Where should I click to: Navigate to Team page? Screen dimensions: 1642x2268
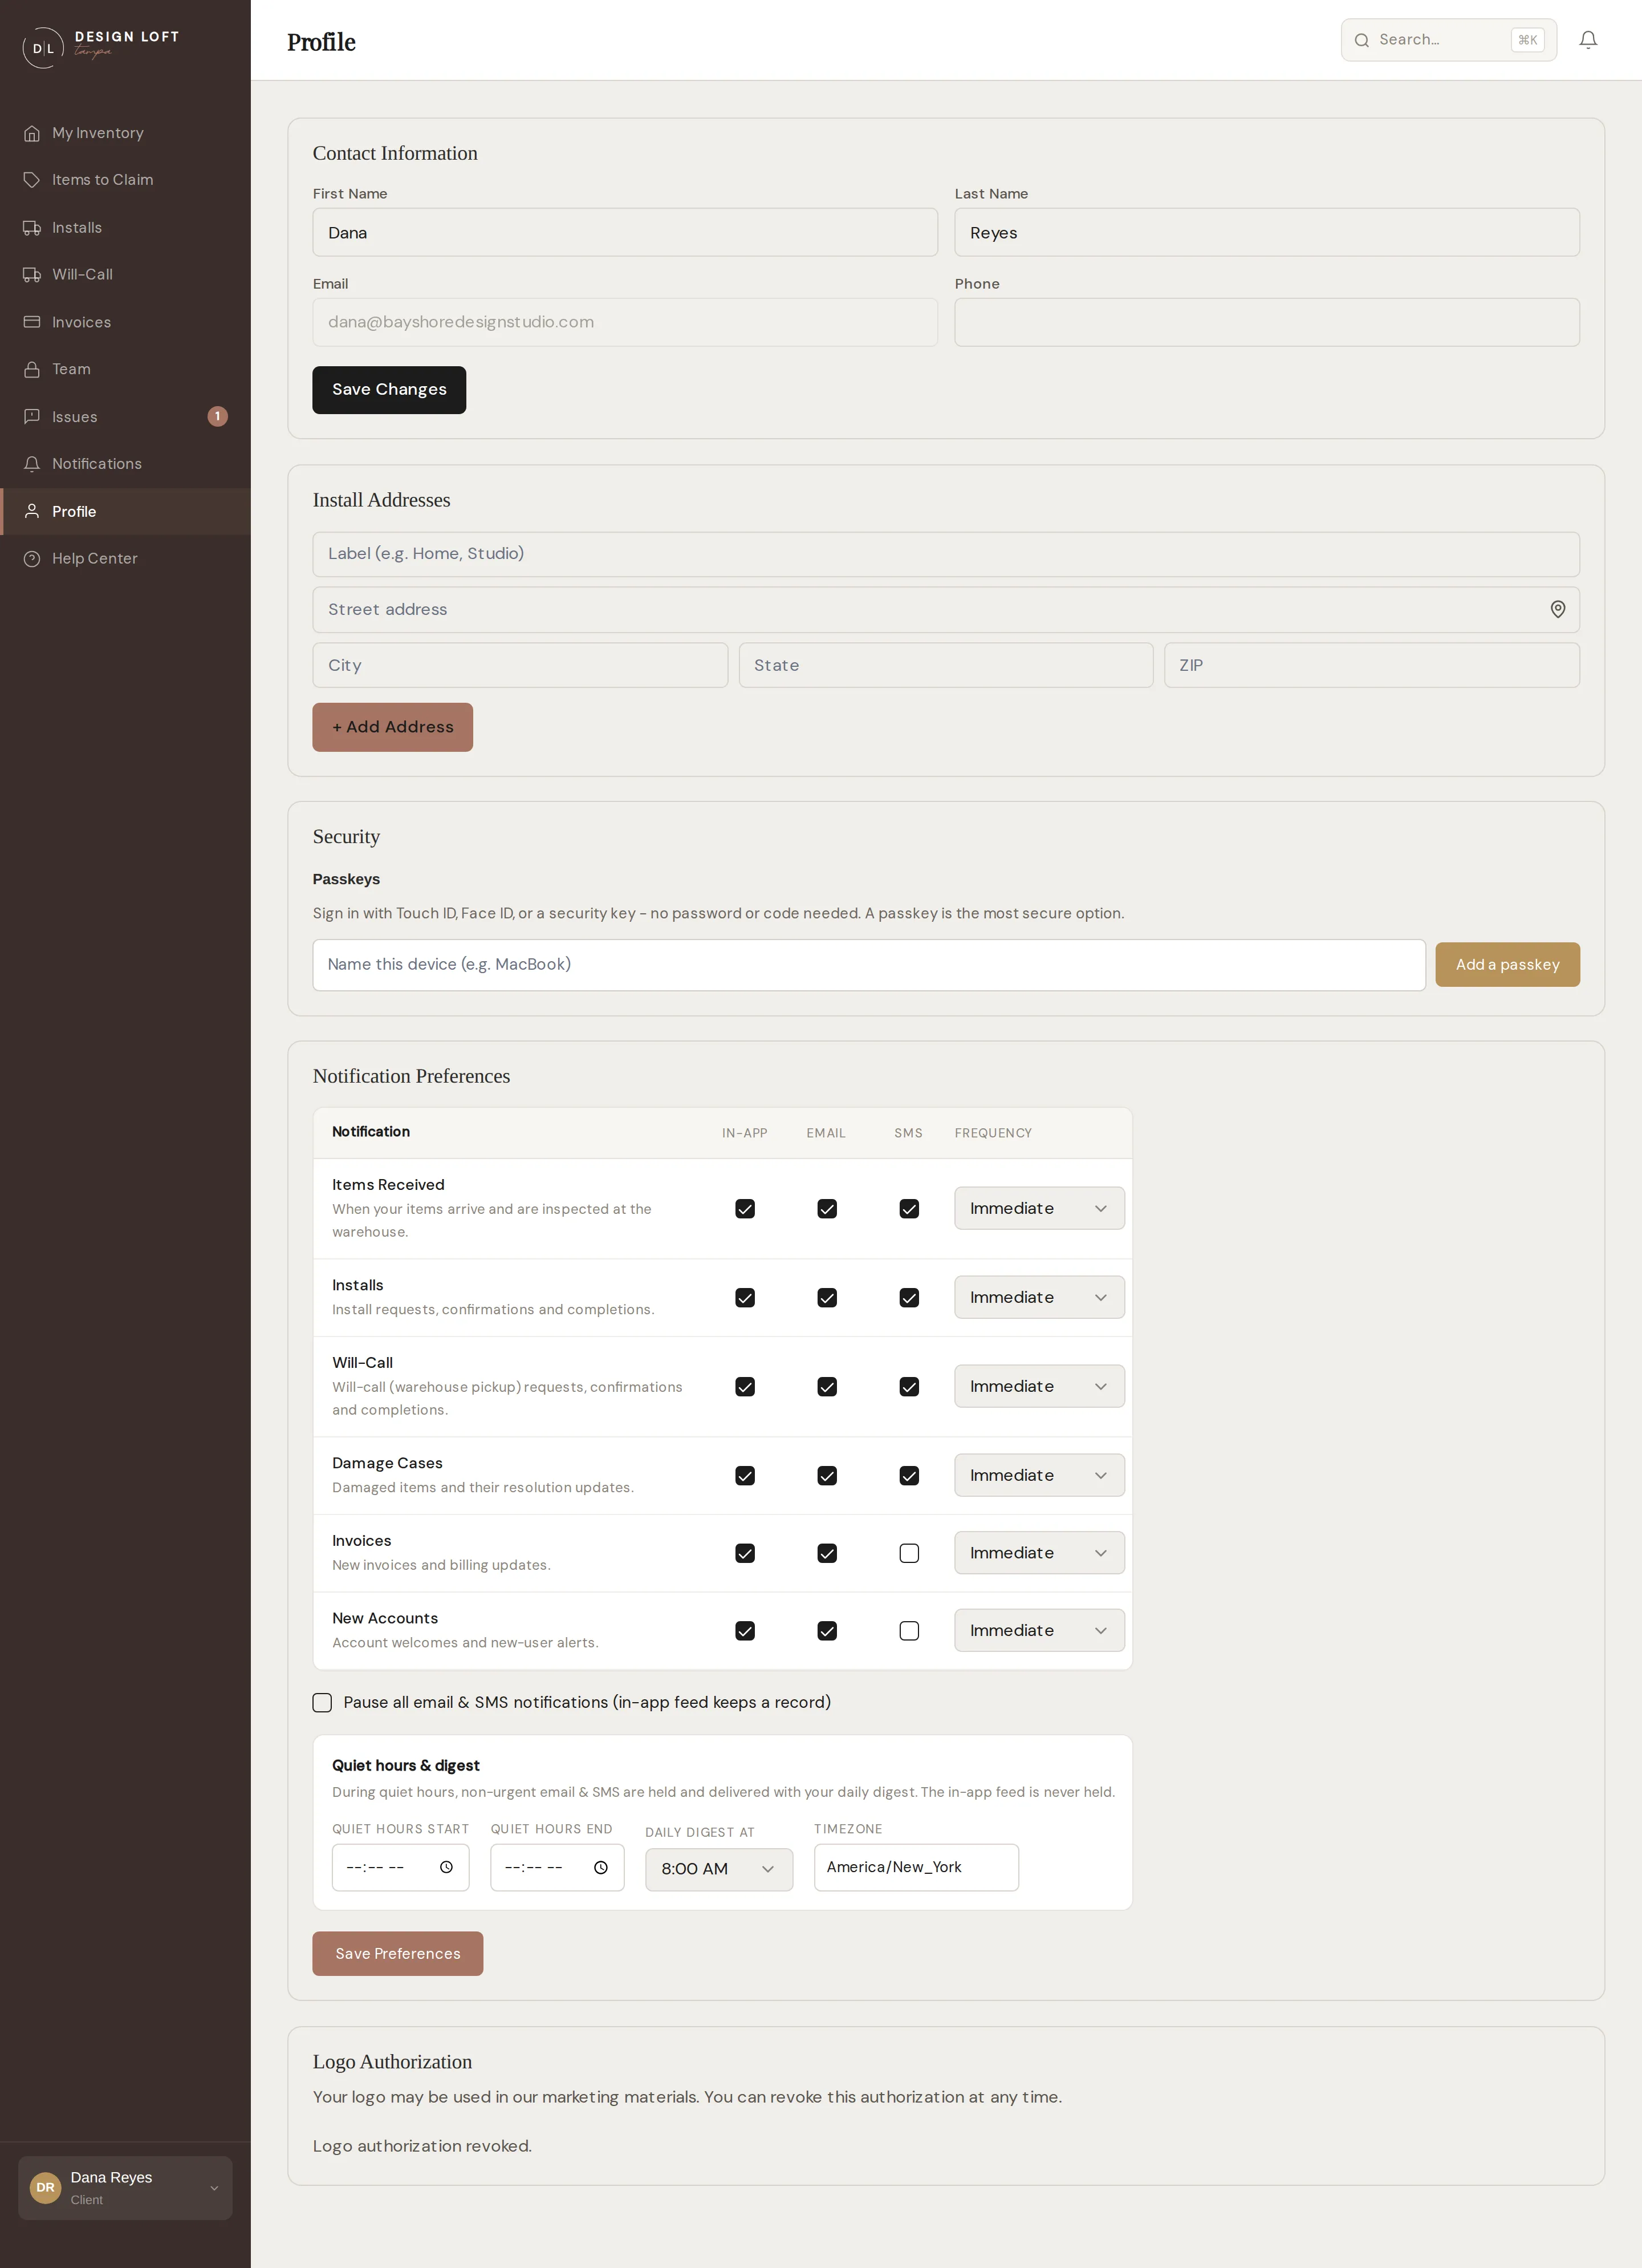tap(125, 369)
